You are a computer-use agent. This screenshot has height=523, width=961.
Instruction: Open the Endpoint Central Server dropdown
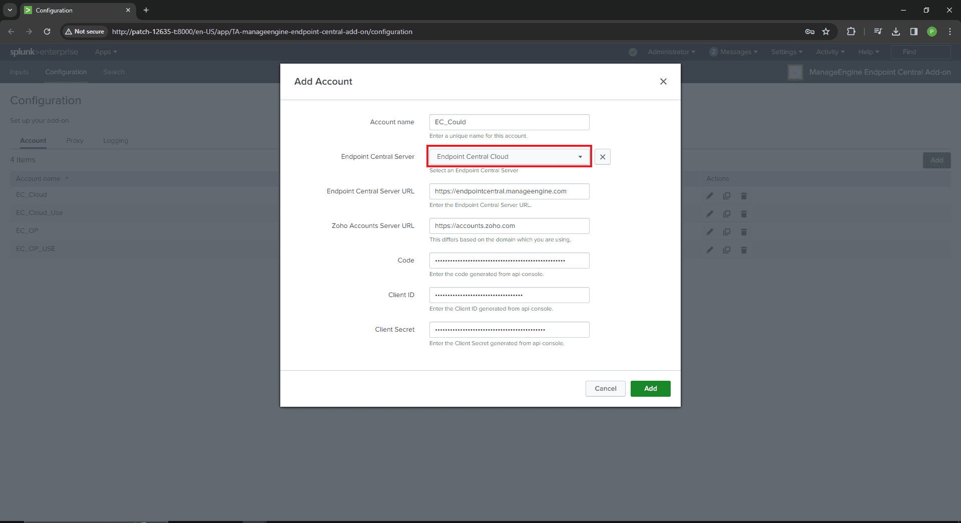pyautogui.click(x=510, y=157)
